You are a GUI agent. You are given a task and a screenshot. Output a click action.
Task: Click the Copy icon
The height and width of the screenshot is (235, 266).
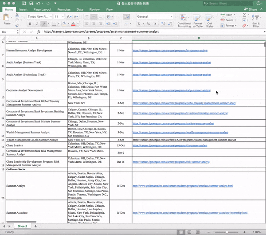pos(17,20)
